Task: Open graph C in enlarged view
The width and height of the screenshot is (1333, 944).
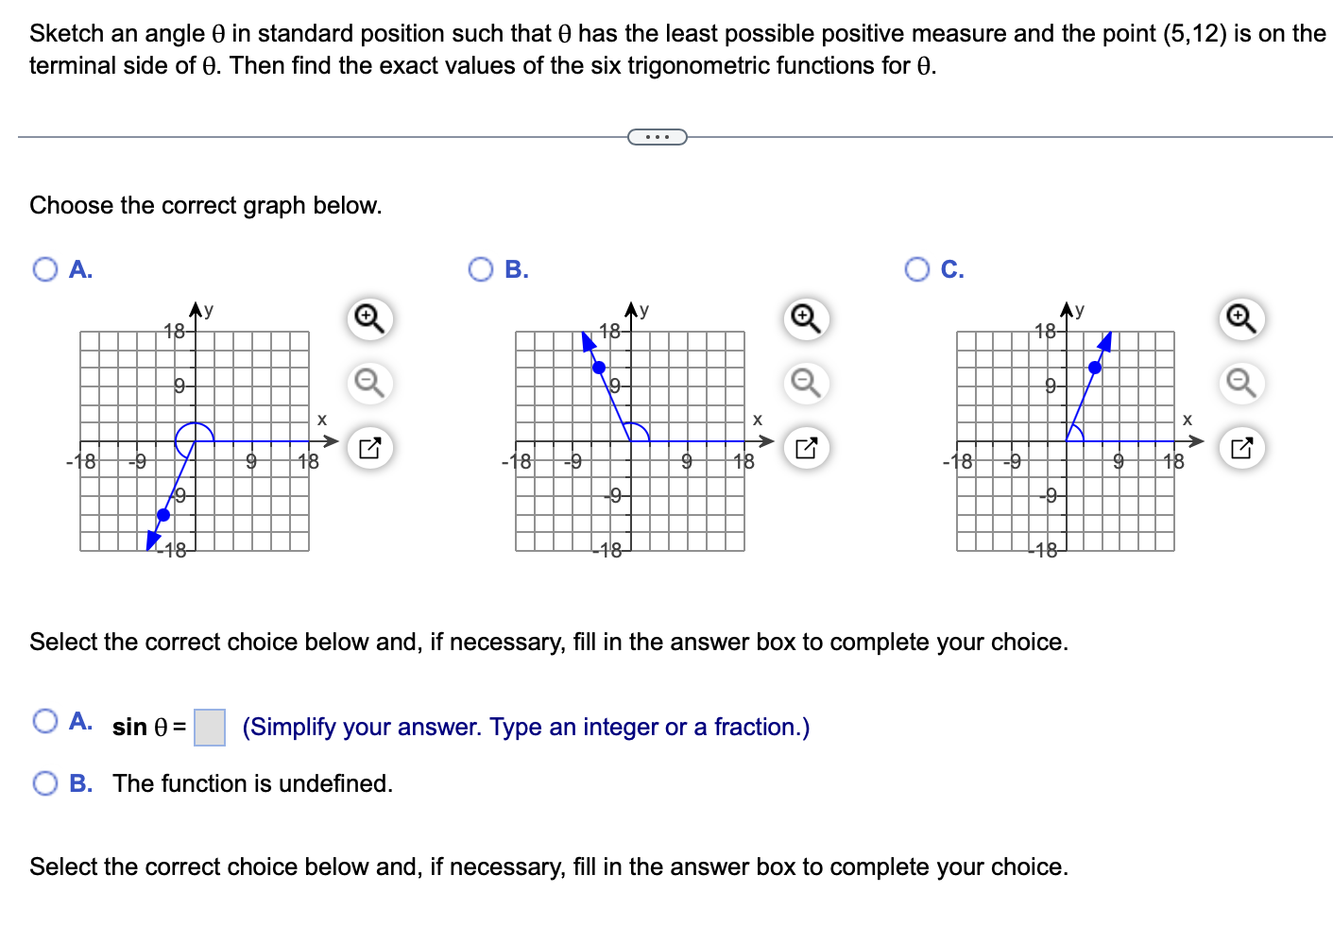Action: (1241, 447)
